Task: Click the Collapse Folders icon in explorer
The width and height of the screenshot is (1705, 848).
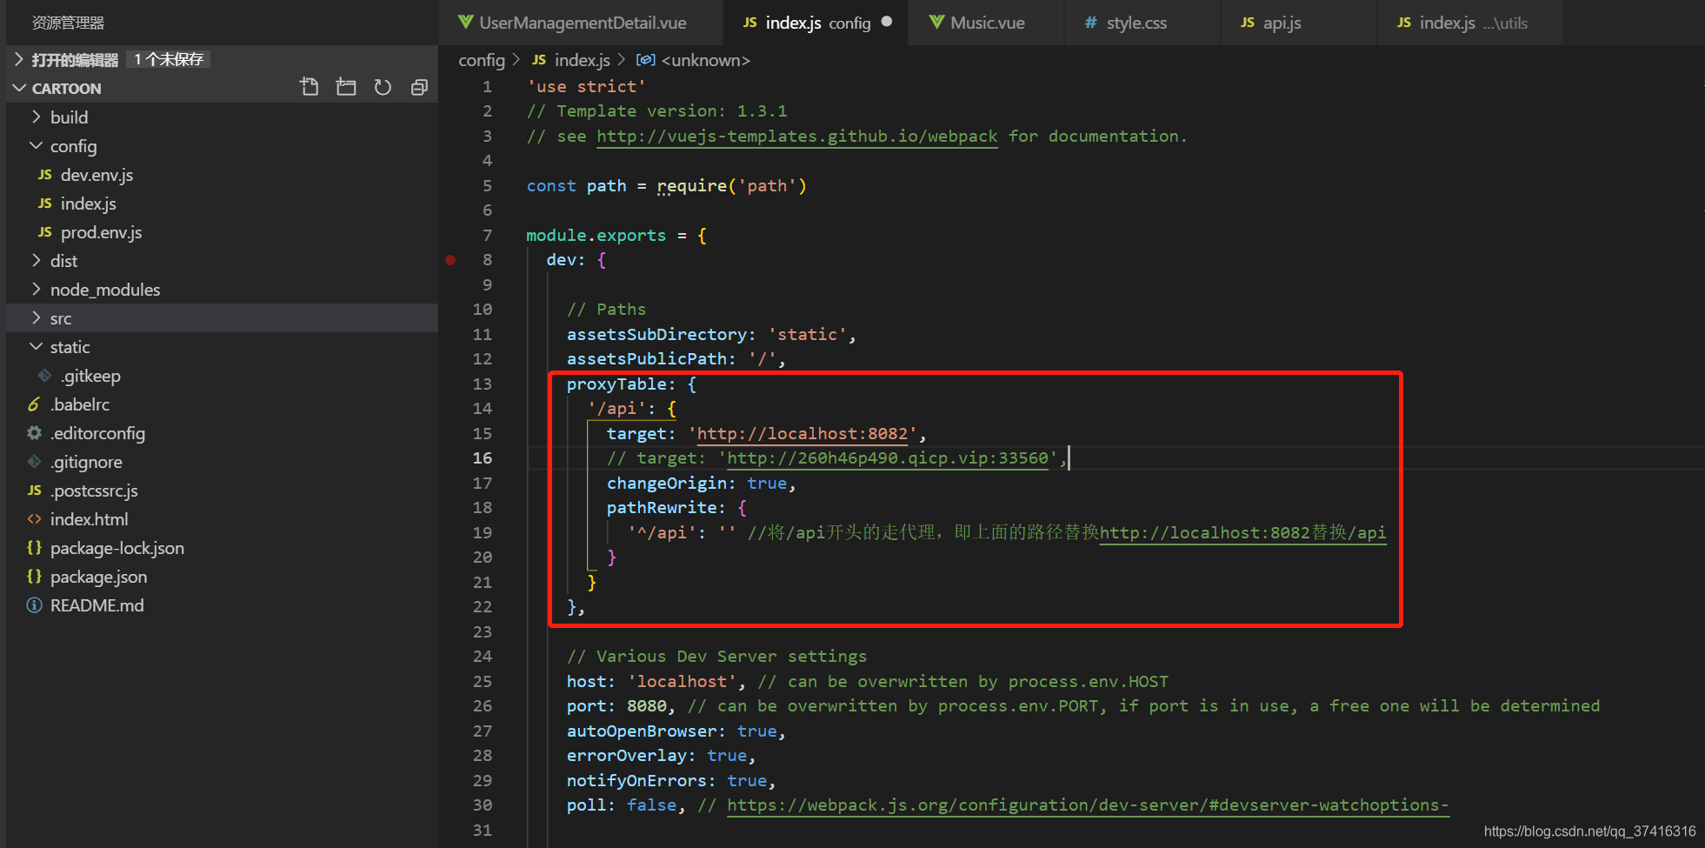Action: (x=419, y=87)
